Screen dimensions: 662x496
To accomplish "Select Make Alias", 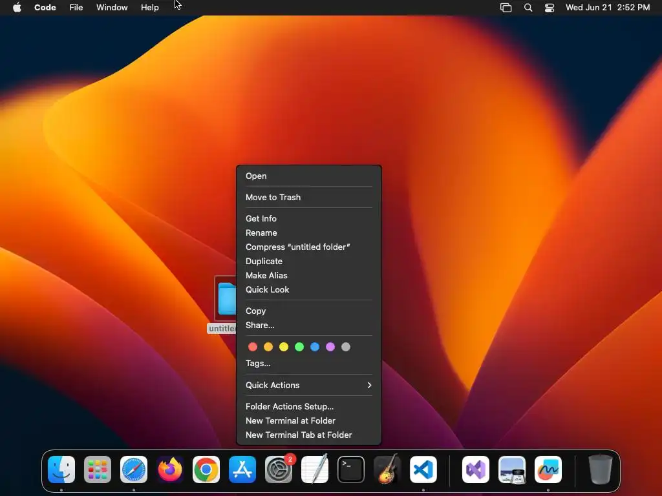I will click(308, 275).
